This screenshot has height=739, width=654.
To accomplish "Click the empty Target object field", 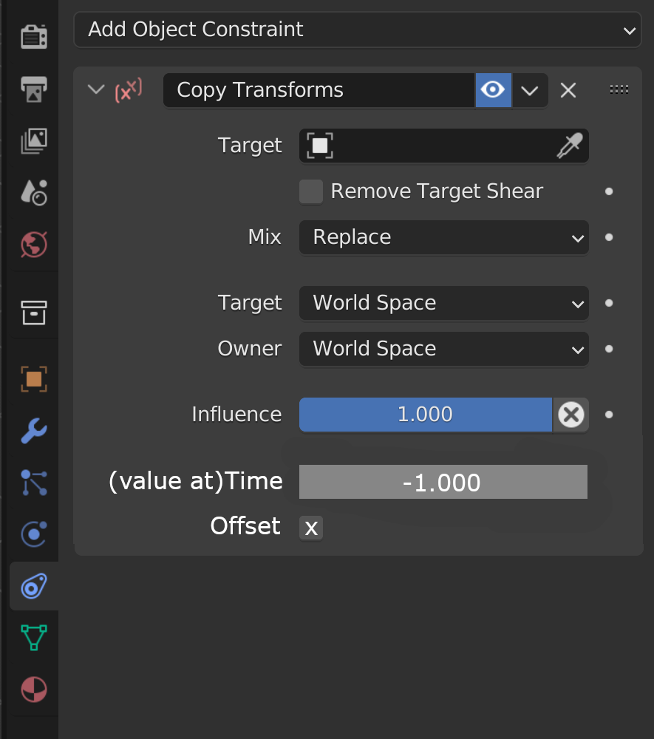I will pyautogui.click(x=444, y=146).
